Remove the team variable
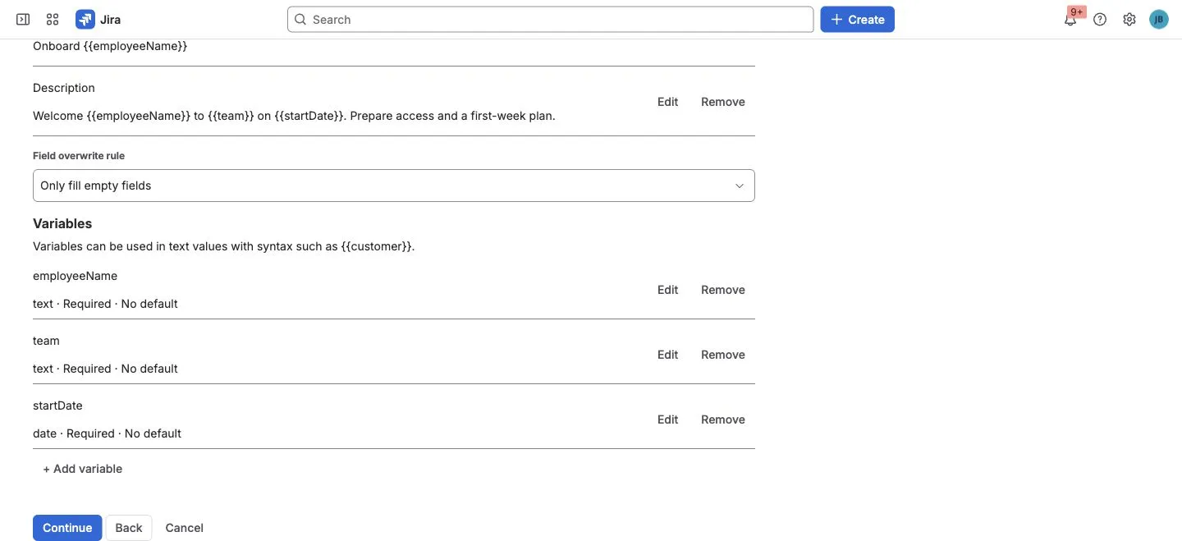 click(x=722, y=355)
